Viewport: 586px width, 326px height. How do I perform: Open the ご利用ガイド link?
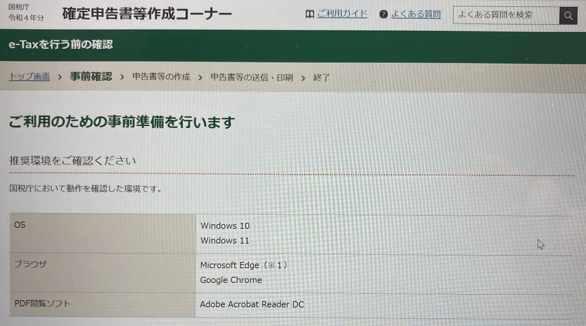(342, 14)
